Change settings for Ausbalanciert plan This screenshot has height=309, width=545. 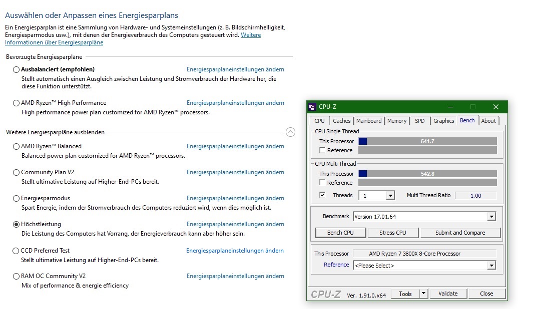[235, 69]
